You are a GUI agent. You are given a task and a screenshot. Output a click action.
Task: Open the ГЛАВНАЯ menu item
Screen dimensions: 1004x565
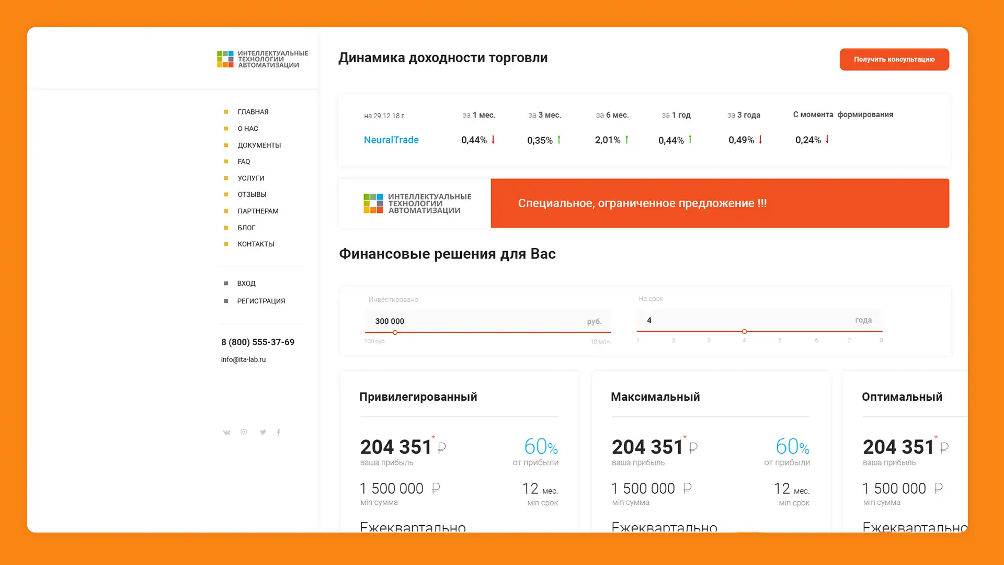pyautogui.click(x=253, y=111)
